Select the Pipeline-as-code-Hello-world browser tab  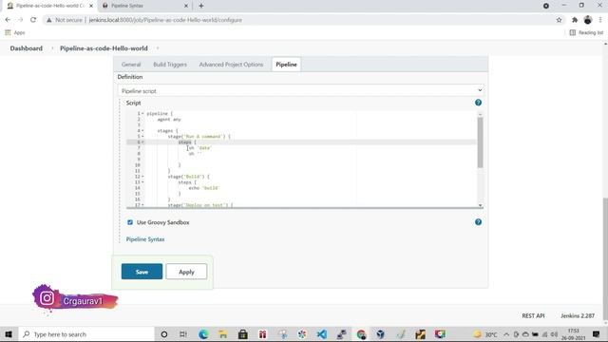(x=49, y=6)
